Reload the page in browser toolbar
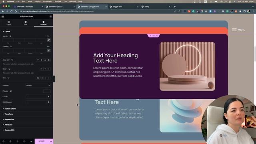 [x=12, y=11]
